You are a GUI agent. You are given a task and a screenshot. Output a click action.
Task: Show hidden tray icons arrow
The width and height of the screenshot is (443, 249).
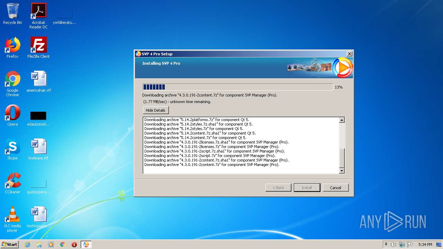[386, 245]
